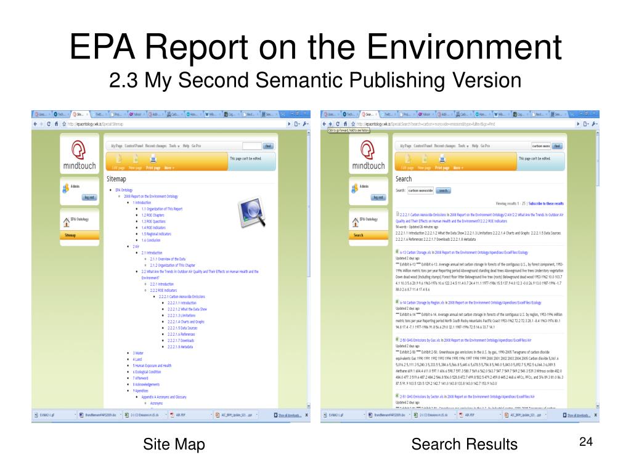Open the 2.2.2.1.8 Metadata sitemap link
The image size is (631, 473).
pyautogui.click(x=180, y=347)
